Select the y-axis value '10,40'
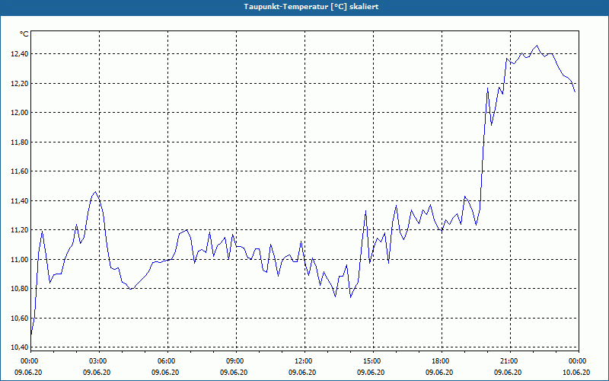This screenshot has width=609, height=381. 20,347
